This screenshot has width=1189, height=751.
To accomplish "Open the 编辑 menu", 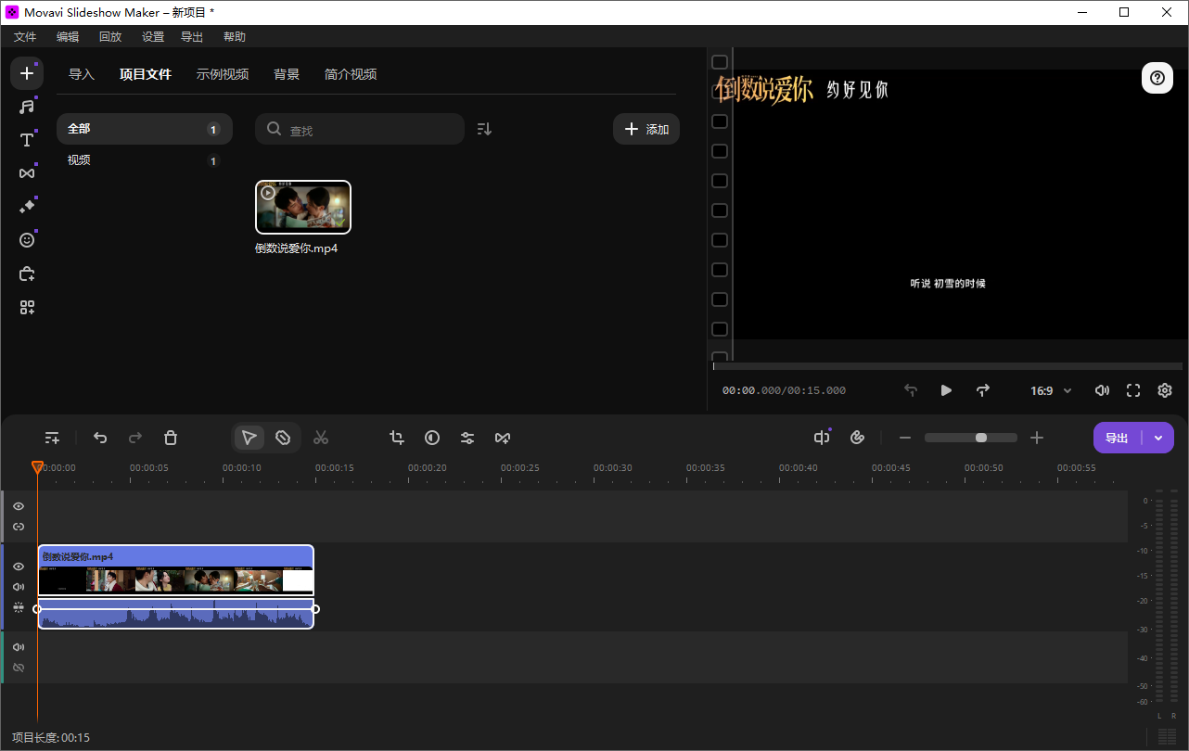I will [x=68, y=37].
